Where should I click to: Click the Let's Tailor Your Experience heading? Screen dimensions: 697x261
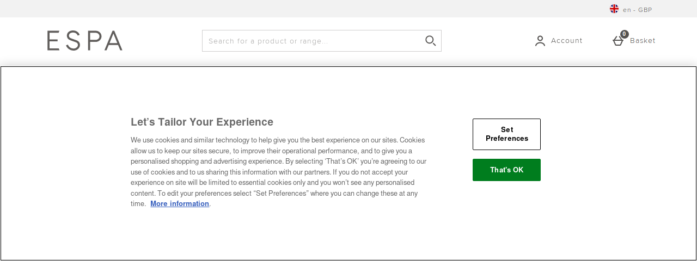click(x=202, y=122)
